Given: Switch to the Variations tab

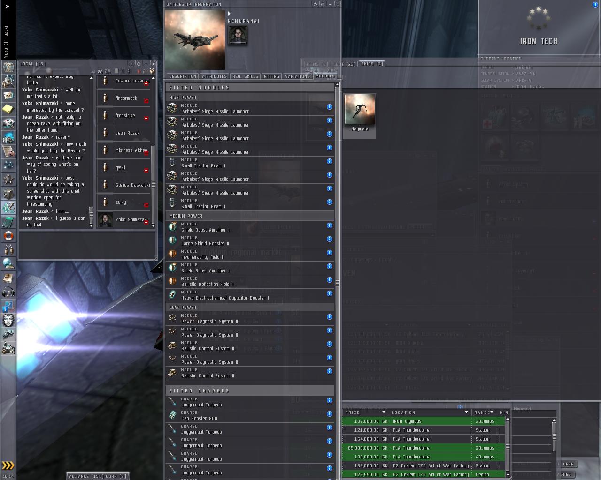Looking at the screenshot, I should tap(297, 76).
